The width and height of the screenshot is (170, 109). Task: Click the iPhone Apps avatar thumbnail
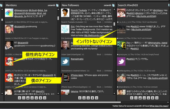[x=65, y=78]
